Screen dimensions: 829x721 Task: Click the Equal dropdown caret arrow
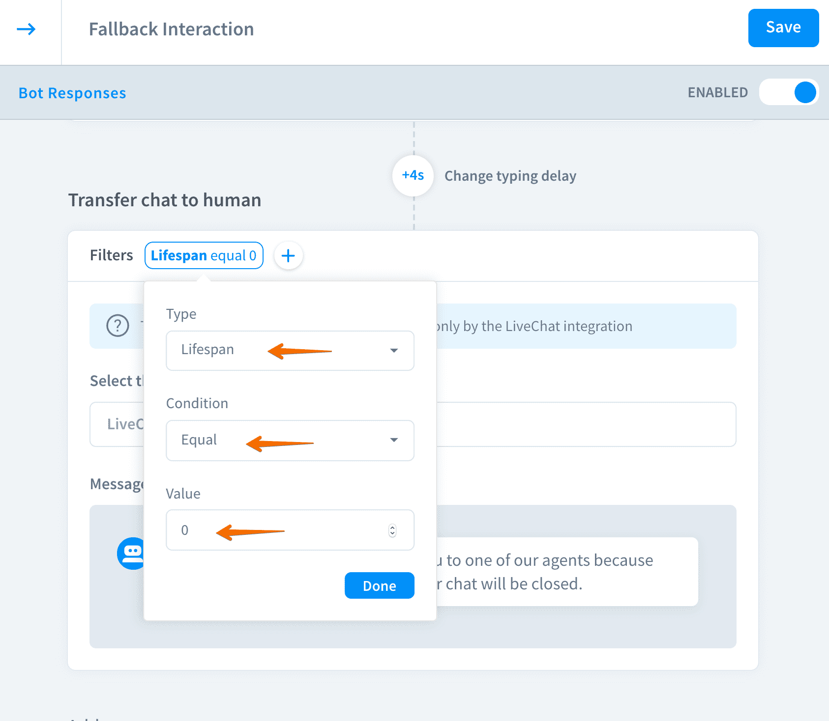(x=393, y=440)
